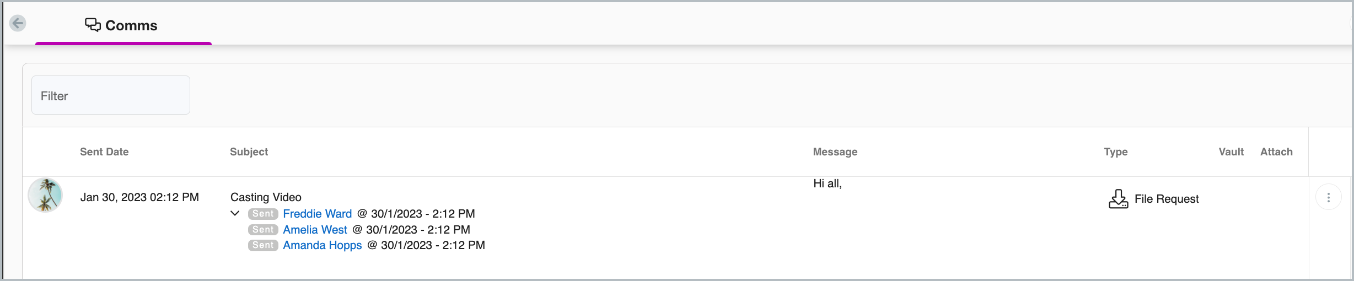Click the palm tree avatar thumbnail
1354x281 pixels.
tap(45, 195)
